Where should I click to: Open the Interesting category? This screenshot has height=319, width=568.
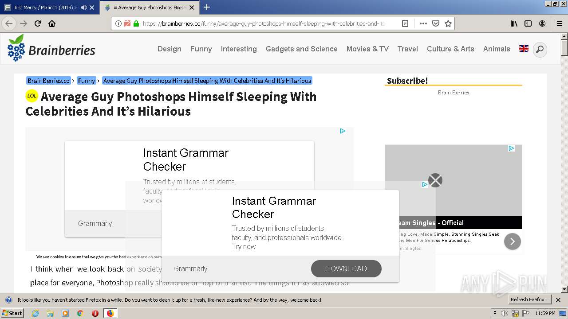239,49
